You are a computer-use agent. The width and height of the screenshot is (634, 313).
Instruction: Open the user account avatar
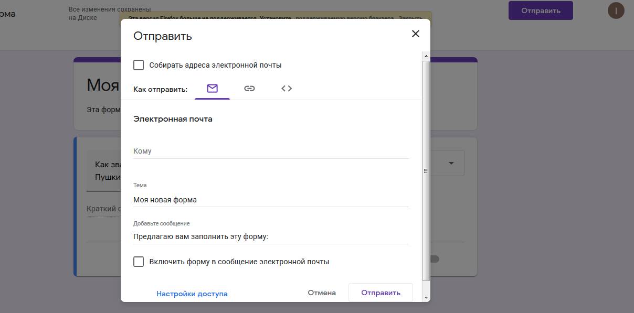click(616, 10)
